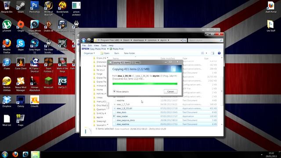
Task: Select the Norton Utilities desktop icon
Action: 7,84
